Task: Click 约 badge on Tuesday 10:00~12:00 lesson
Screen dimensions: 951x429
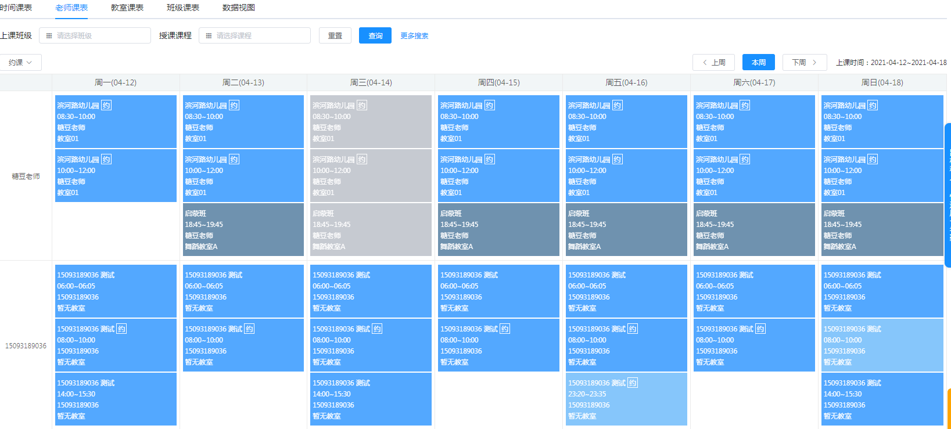Action: (x=234, y=159)
